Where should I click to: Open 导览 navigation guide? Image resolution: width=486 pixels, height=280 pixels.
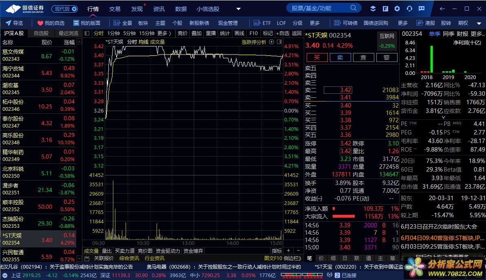[14, 23]
